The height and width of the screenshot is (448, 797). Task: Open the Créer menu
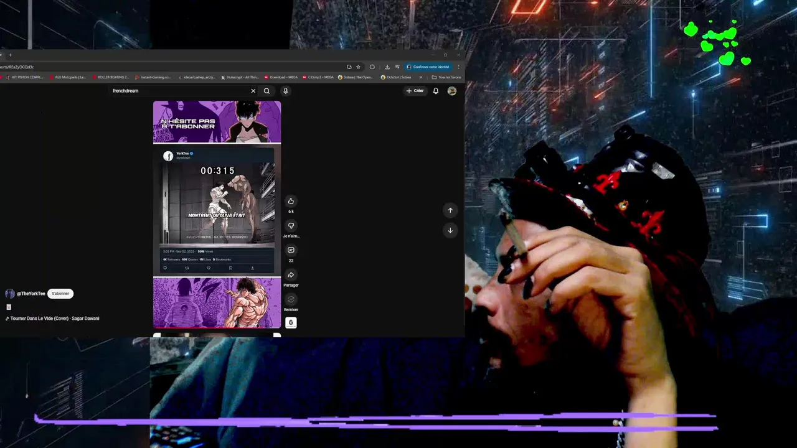(x=415, y=91)
